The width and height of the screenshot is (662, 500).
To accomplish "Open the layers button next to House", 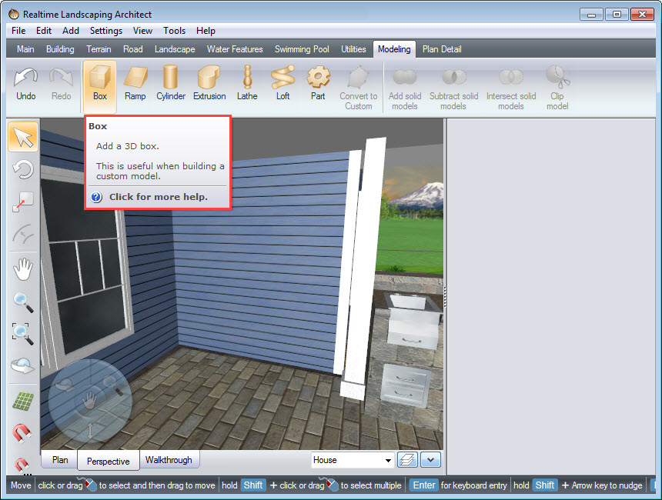I will 407,460.
